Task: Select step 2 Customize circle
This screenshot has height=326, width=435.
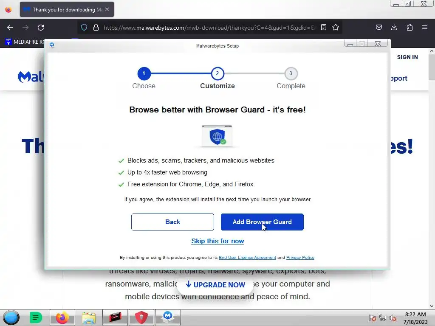Action: 217,73
